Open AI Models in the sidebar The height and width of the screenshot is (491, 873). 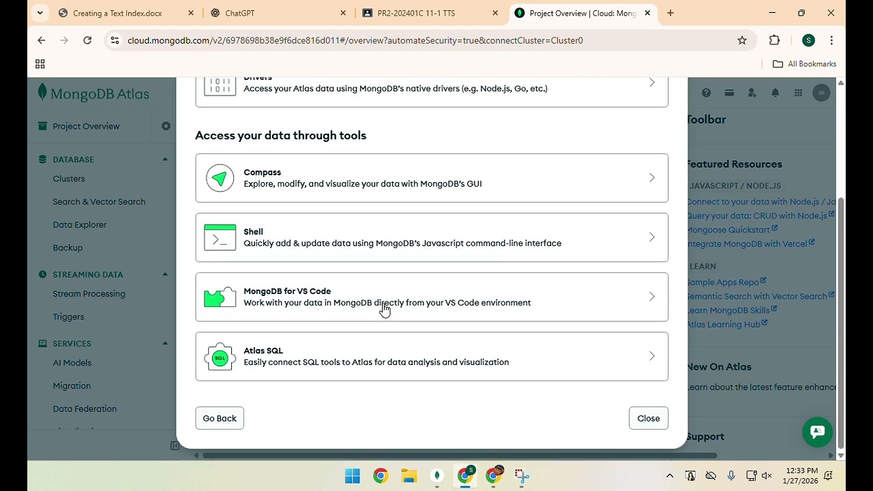pyautogui.click(x=72, y=363)
